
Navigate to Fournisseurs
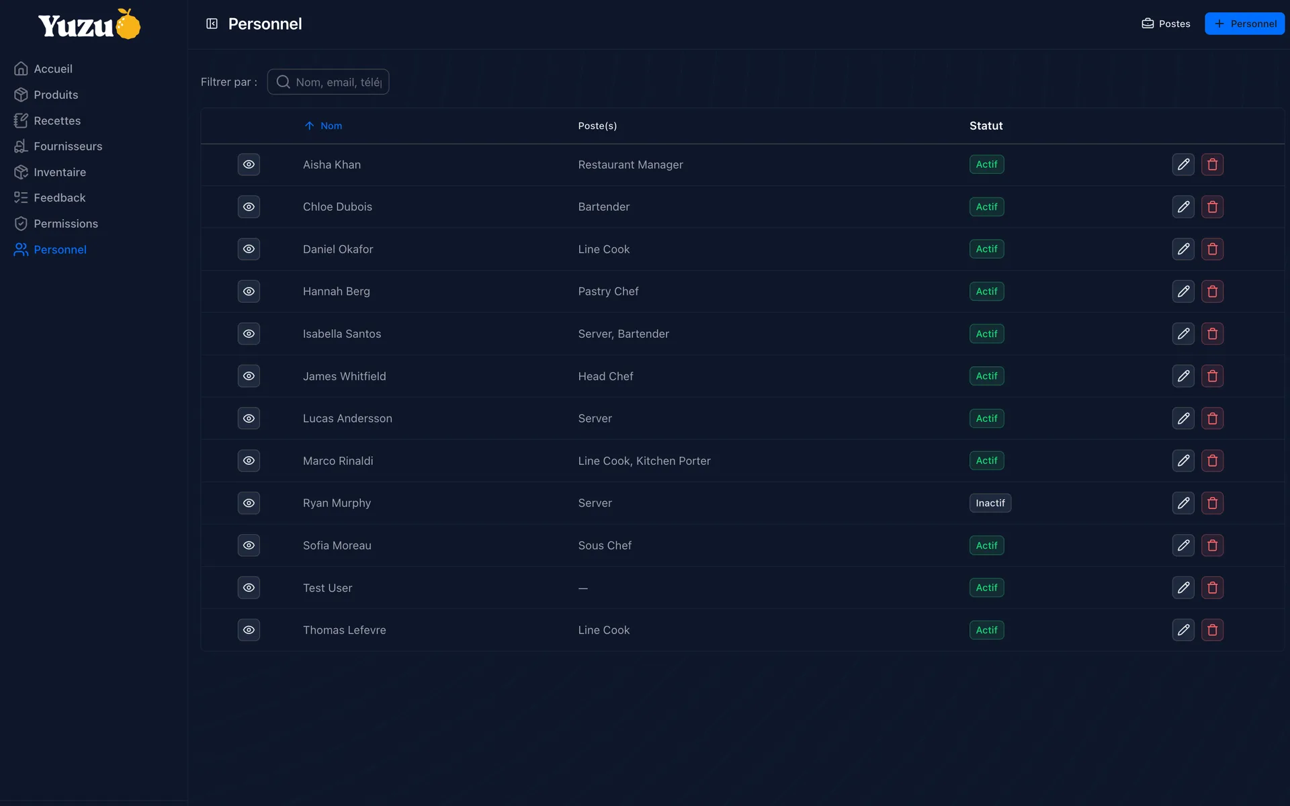[58, 146]
